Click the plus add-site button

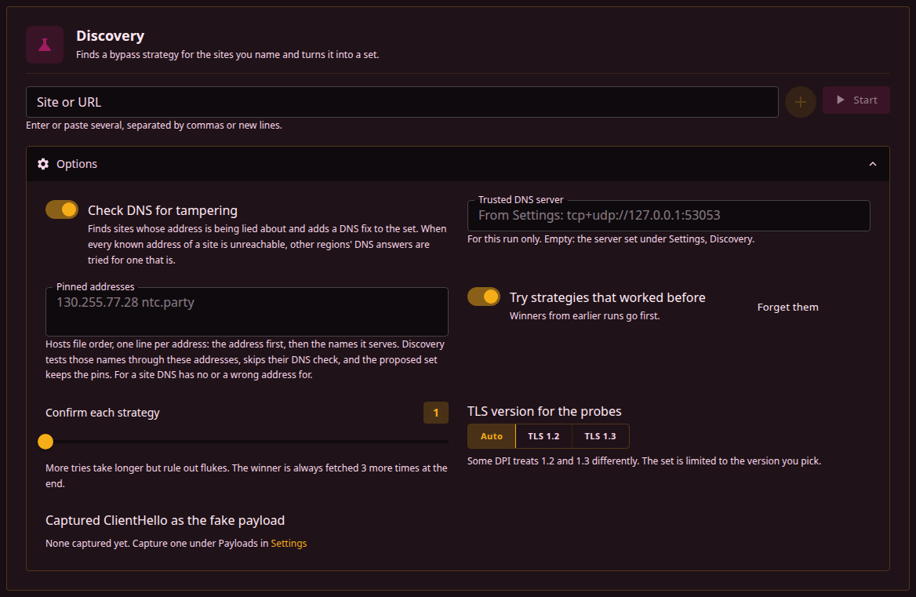coord(801,102)
